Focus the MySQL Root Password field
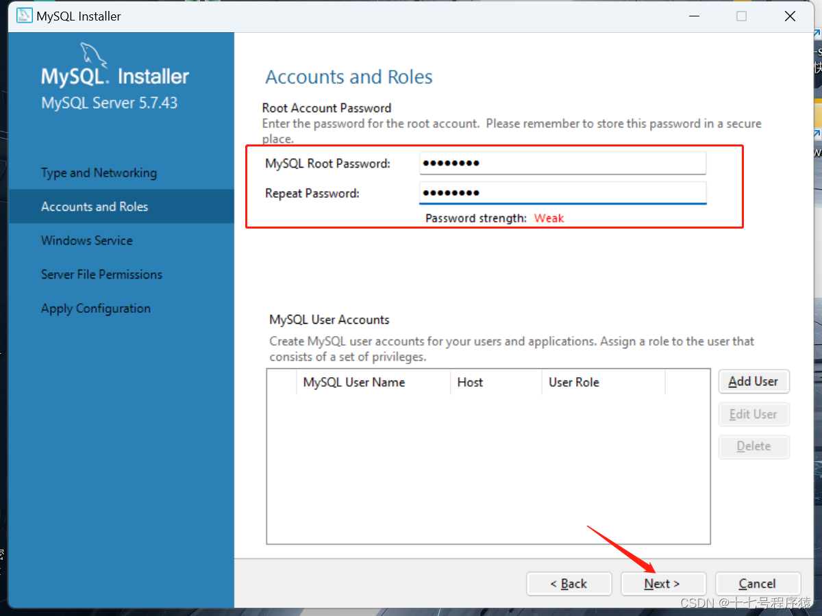The height and width of the screenshot is (616, 822). coord(562,164)
